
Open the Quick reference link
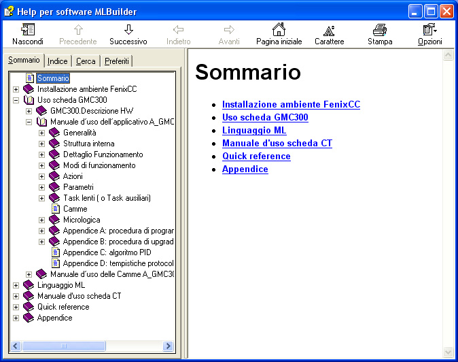point(256,156)
